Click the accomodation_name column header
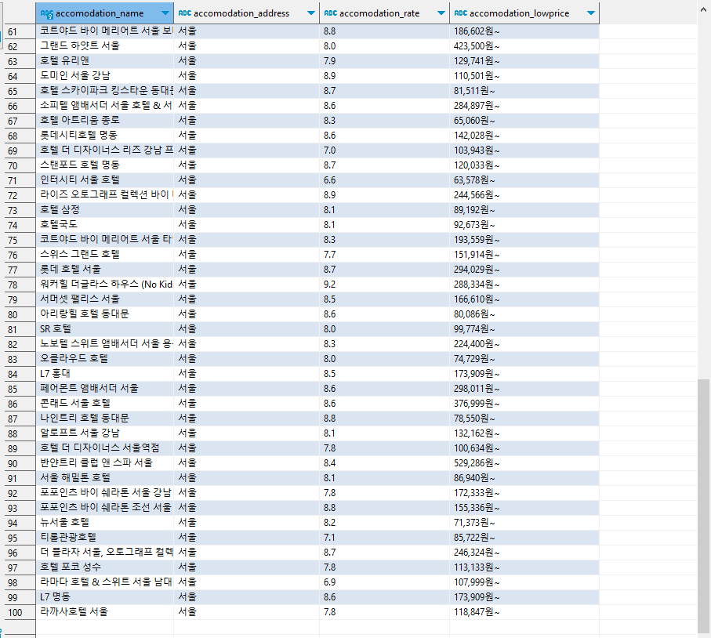The image size is (711, 638). [105, 13]
